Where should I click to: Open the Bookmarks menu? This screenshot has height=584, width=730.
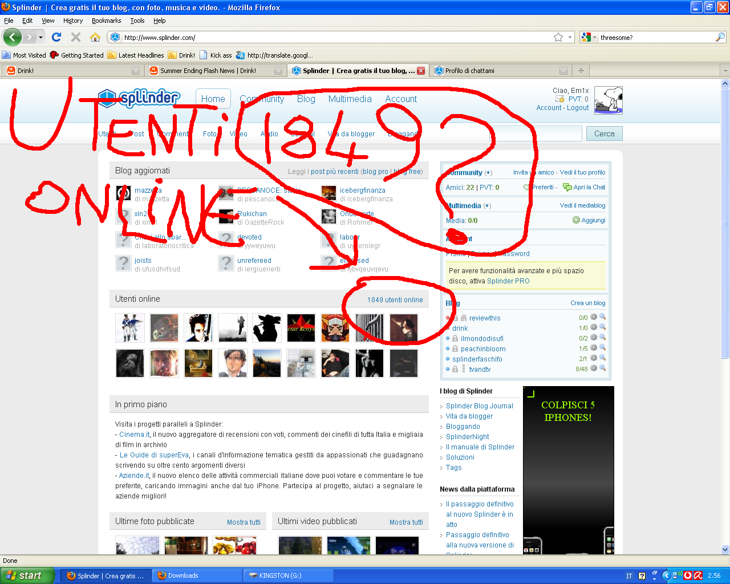[x=107, y=21]
